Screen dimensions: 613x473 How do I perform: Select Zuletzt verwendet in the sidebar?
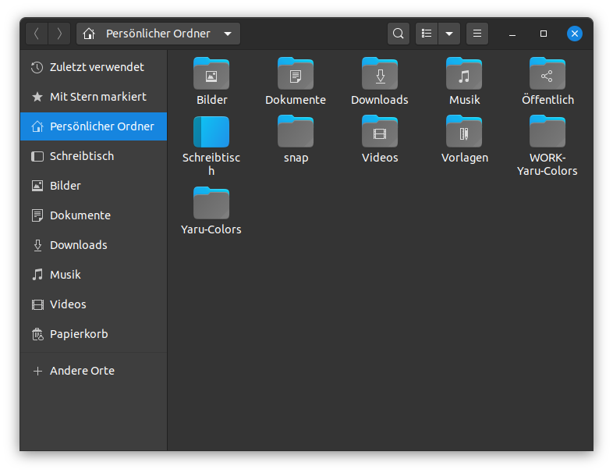click(x=94, y=67)
